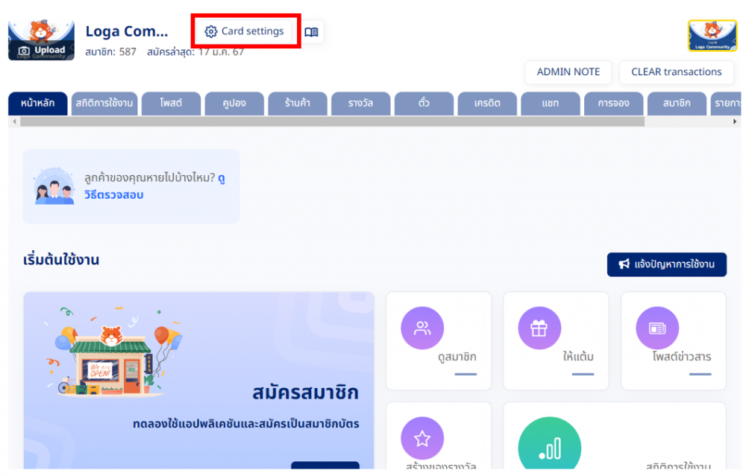Screen dimensions: 746x476
Task: Select the news icon on โพสต์ข่าวสาร card
Action: [657, 328]
